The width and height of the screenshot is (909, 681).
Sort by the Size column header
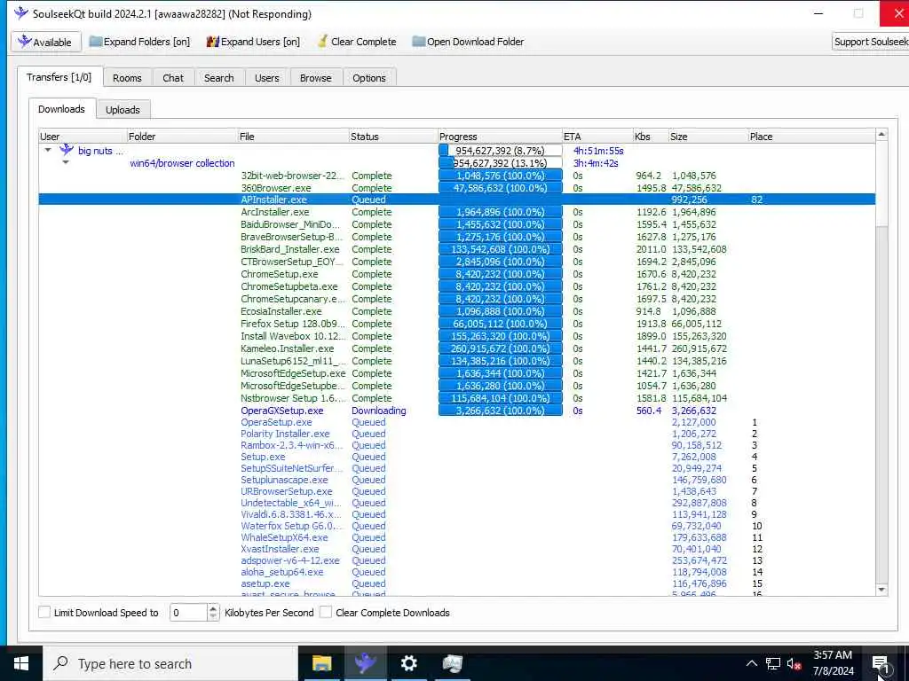[x=707, y=136]
